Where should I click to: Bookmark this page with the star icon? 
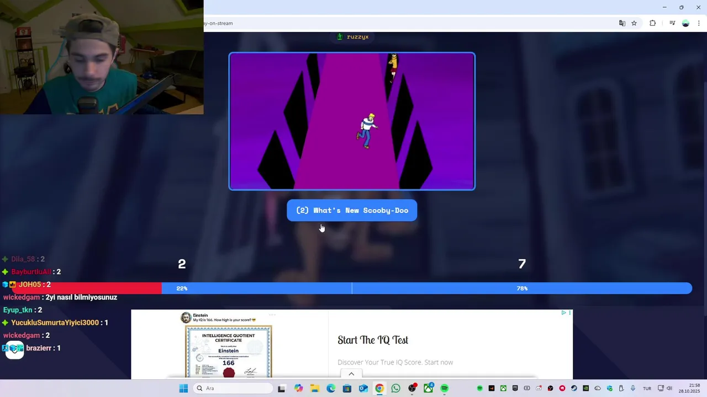coord(634,23)
